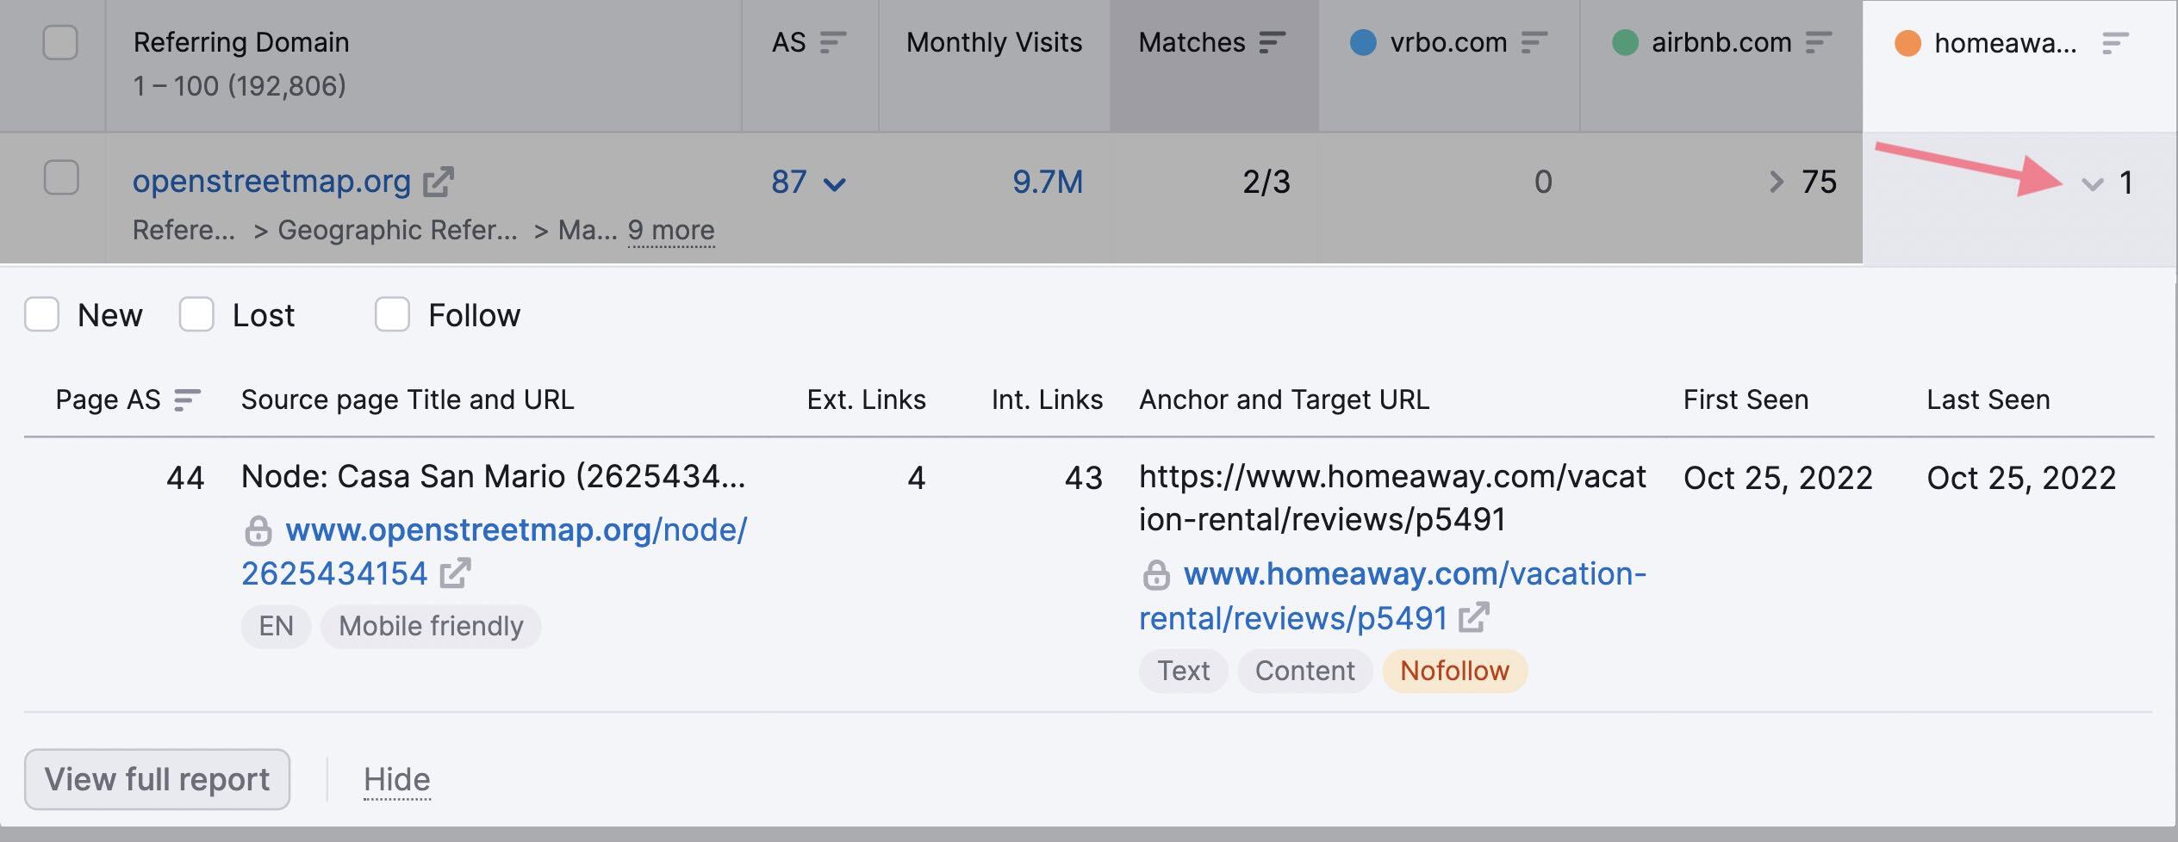This screenshot has width=2178, height=842.
Task: Check the Lost checkbox
Action: [196, 315]
